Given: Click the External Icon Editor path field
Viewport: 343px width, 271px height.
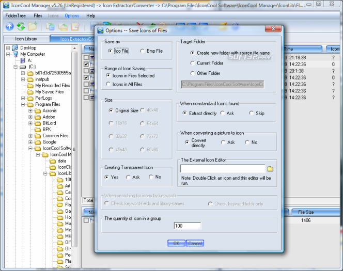Looking at the screenshot, I should [223, 168].
